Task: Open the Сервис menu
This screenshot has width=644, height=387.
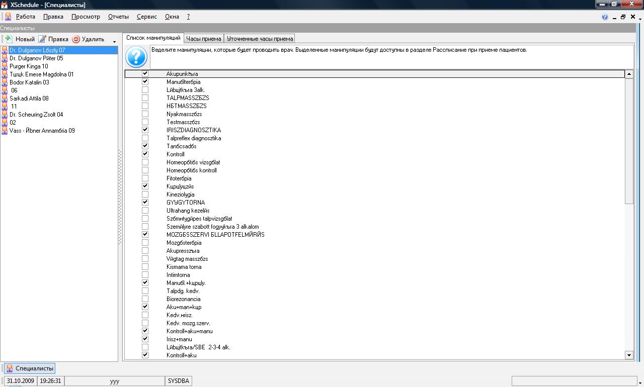Action: (146, 17)
